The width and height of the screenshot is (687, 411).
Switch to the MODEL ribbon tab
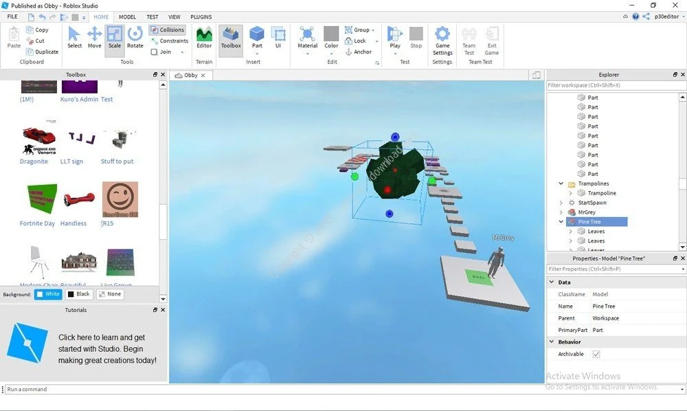(127, 16)
